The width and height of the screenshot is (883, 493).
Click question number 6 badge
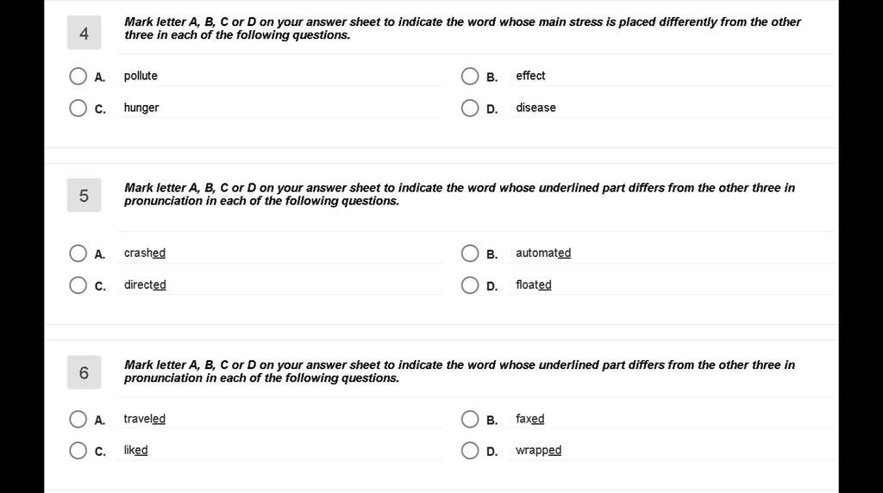coord(84,372)
